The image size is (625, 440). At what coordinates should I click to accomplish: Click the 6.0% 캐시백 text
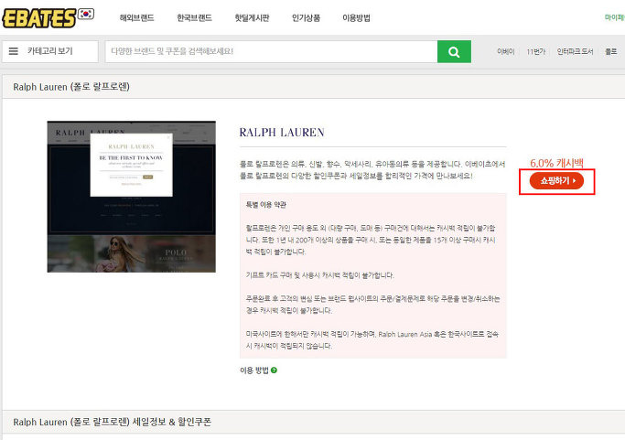[x=556, y=163]
